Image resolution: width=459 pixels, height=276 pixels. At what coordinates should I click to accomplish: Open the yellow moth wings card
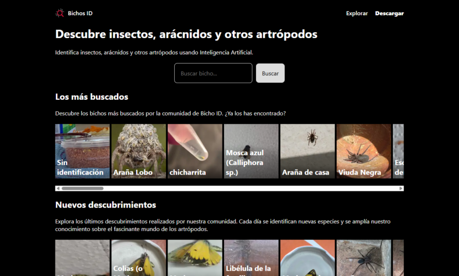pyautogui.click(x=195, y=258)
